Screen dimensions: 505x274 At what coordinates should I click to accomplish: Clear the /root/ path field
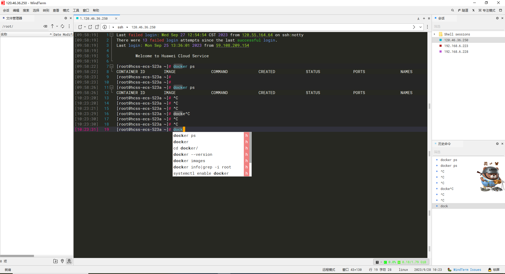click(46, 26)
